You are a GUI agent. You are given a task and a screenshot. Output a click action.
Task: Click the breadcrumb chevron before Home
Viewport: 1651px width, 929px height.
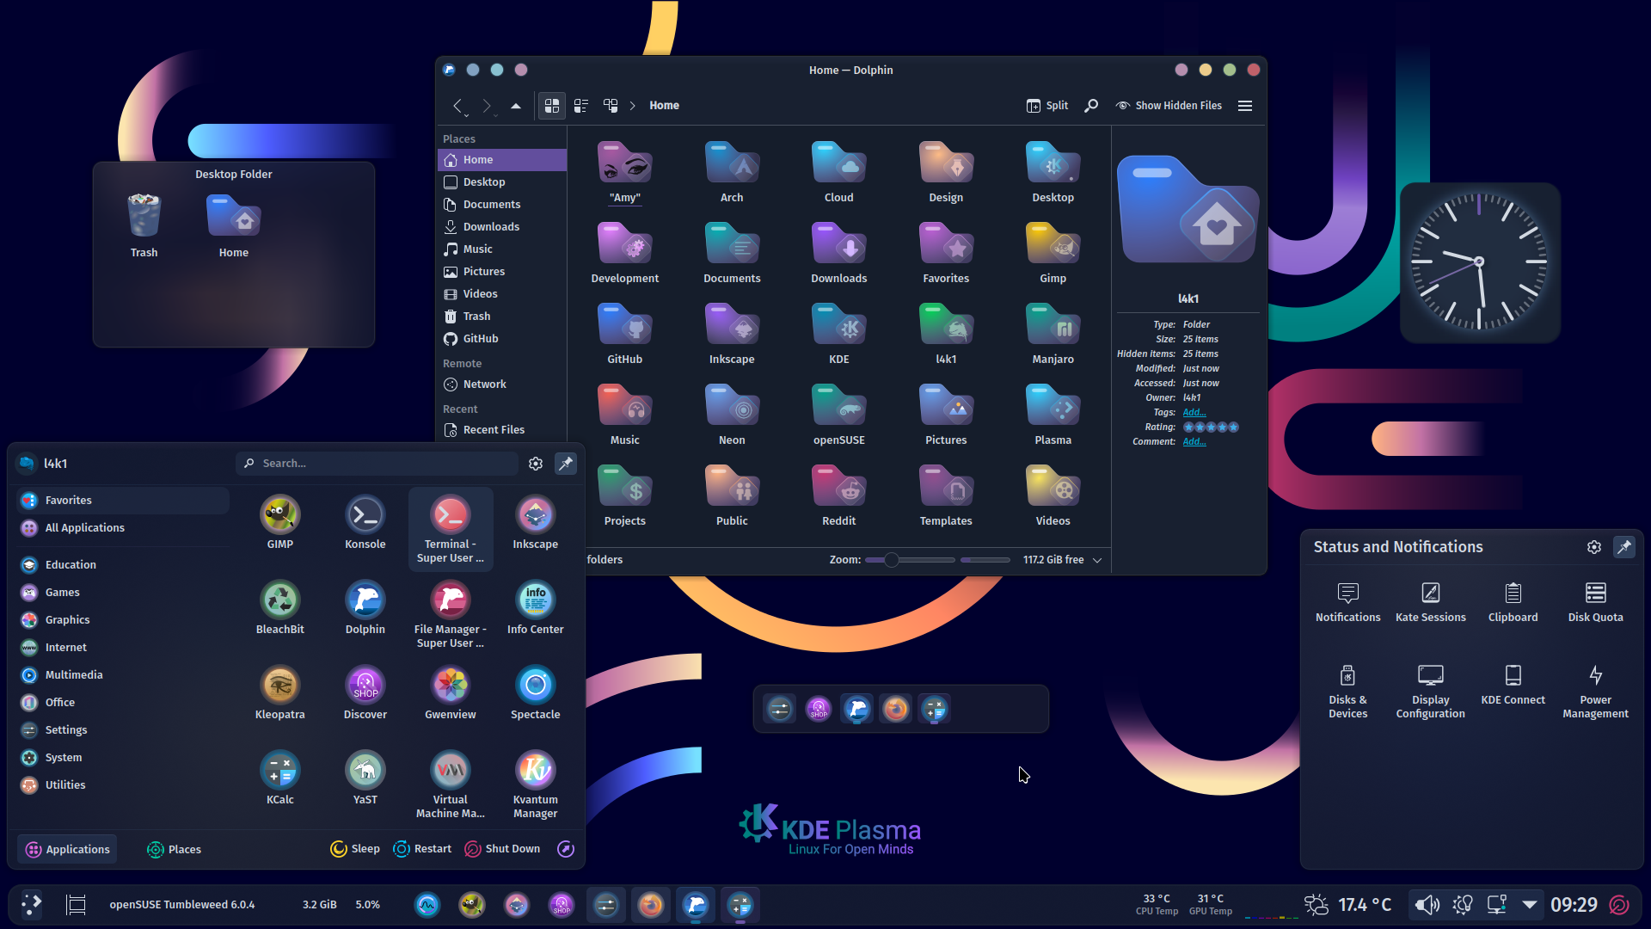(632, 106)
